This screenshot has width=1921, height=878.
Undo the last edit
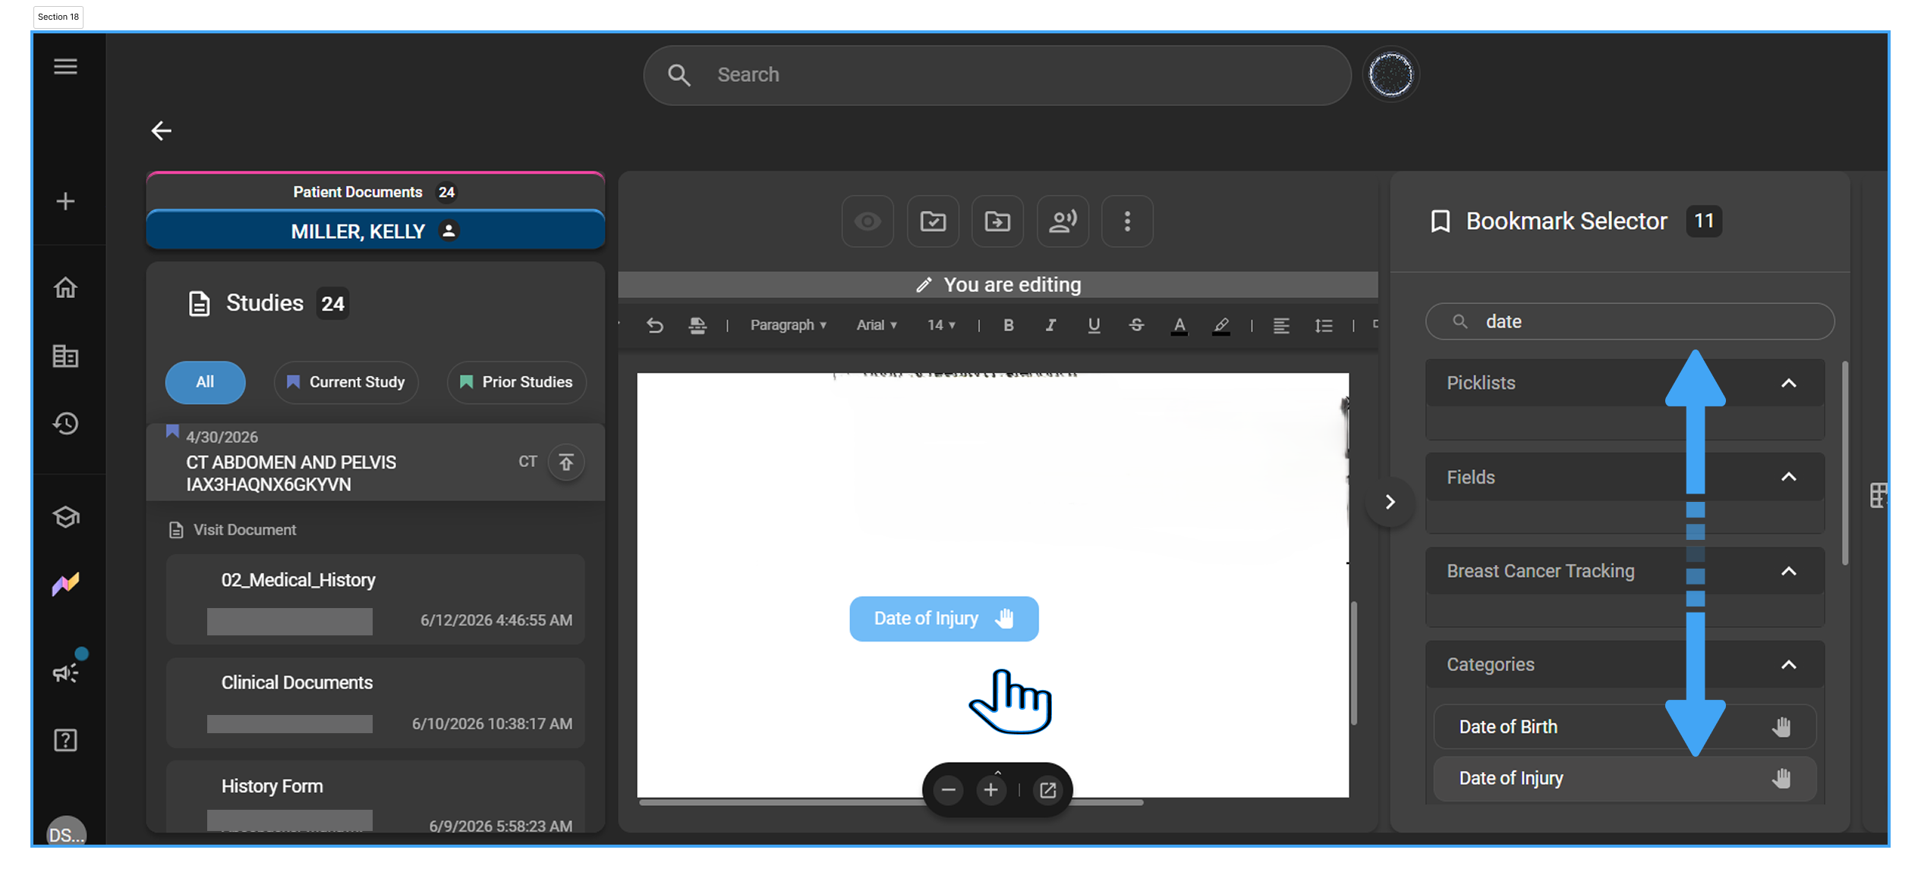click(x=654, y=325)
